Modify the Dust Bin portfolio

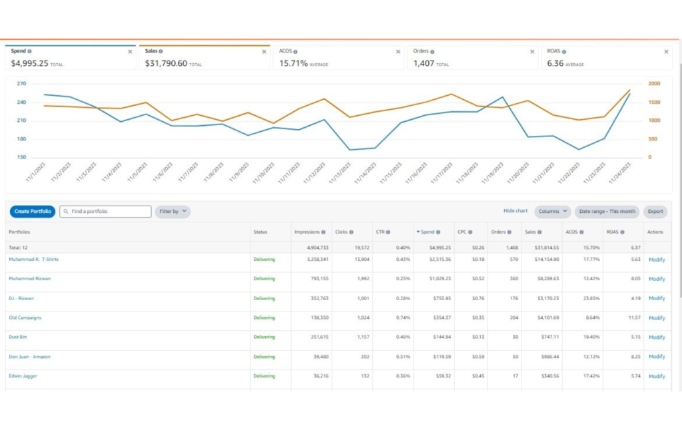[x=657, y=337]
